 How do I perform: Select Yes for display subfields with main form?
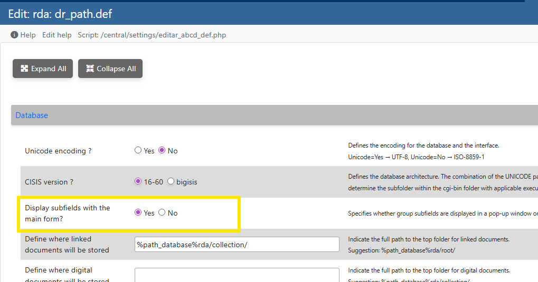138,212
